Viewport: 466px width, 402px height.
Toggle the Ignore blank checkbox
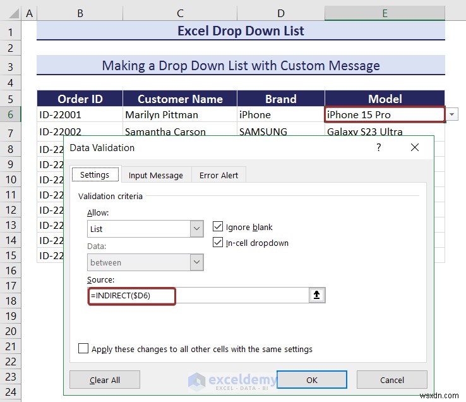click(218, 227)
